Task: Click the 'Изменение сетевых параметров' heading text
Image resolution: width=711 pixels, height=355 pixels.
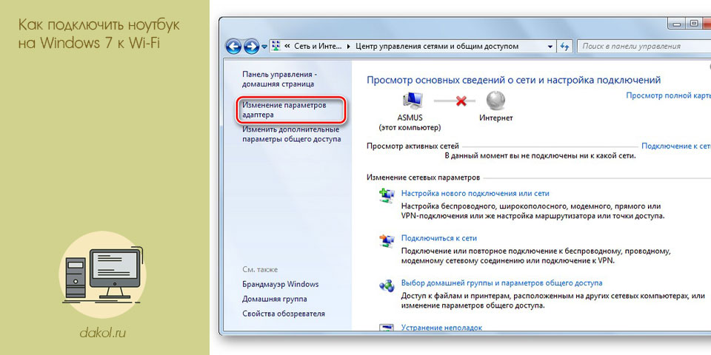Action: click(x=423, y=177)
